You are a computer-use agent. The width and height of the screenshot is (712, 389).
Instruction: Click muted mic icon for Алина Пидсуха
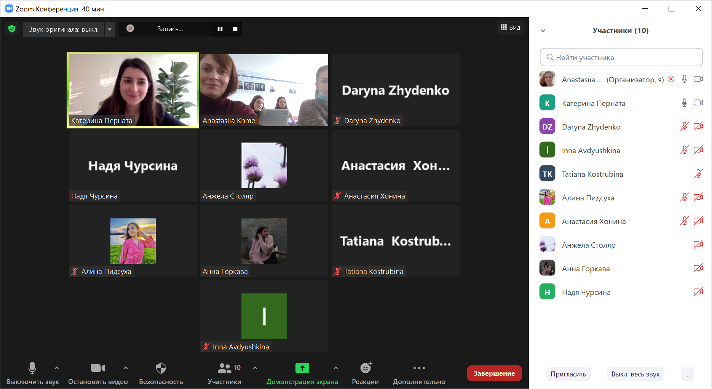[x=685, y=197]
